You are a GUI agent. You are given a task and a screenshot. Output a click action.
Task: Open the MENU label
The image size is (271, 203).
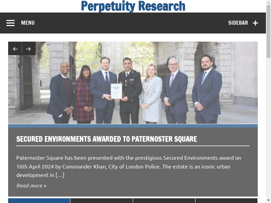coord(28,23)
